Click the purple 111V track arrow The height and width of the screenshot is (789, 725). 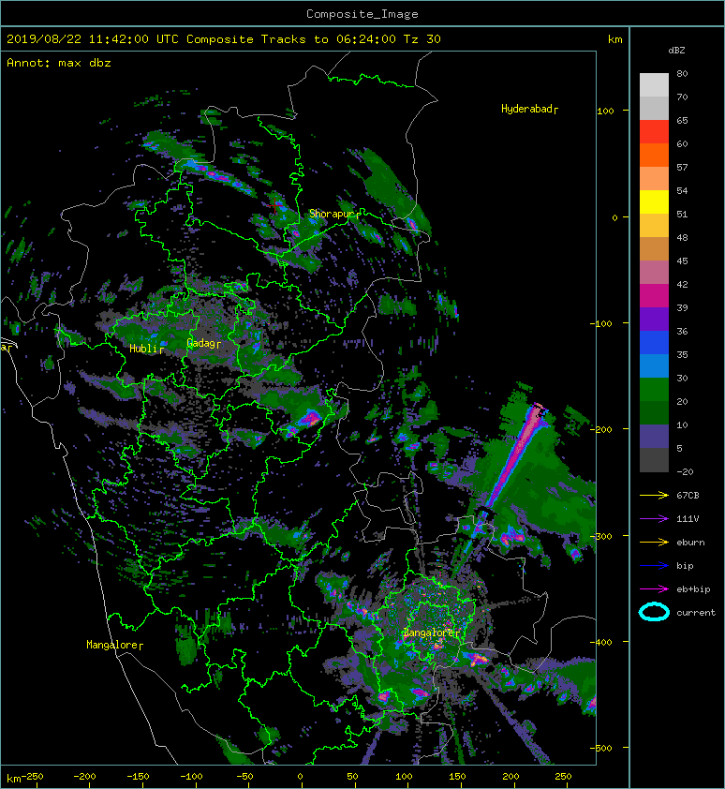654,518
